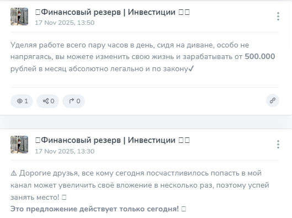Open channel avatar on the 13:50 post

(19, 17)
